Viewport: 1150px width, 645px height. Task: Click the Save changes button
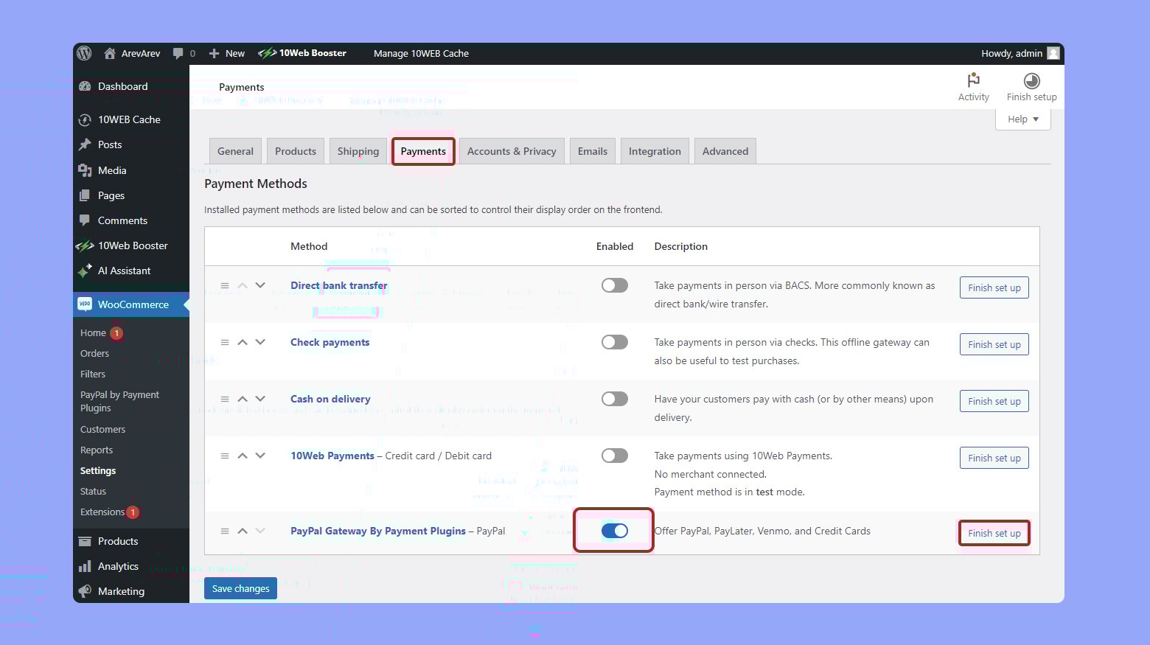coord(240,588)
